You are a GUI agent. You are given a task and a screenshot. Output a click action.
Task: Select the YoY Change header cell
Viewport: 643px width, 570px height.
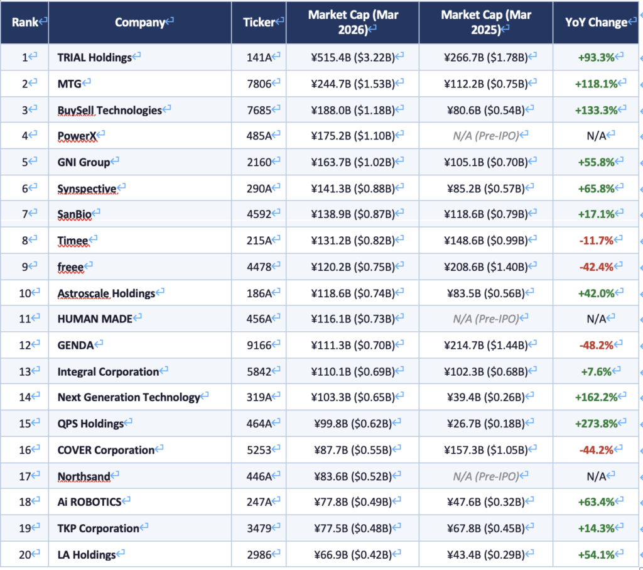(596, 22)
